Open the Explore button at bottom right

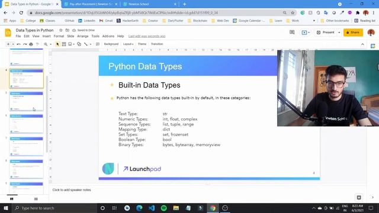(x=359, y=198)
